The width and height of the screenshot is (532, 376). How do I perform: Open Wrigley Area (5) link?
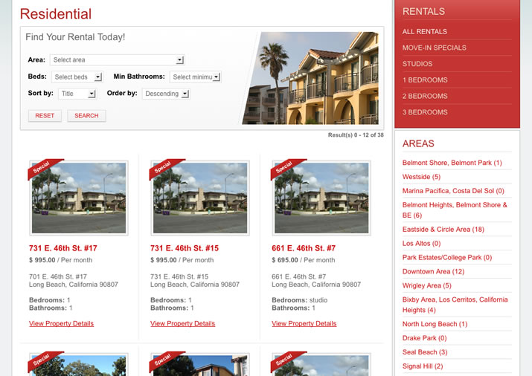click(x=427, y=285)
